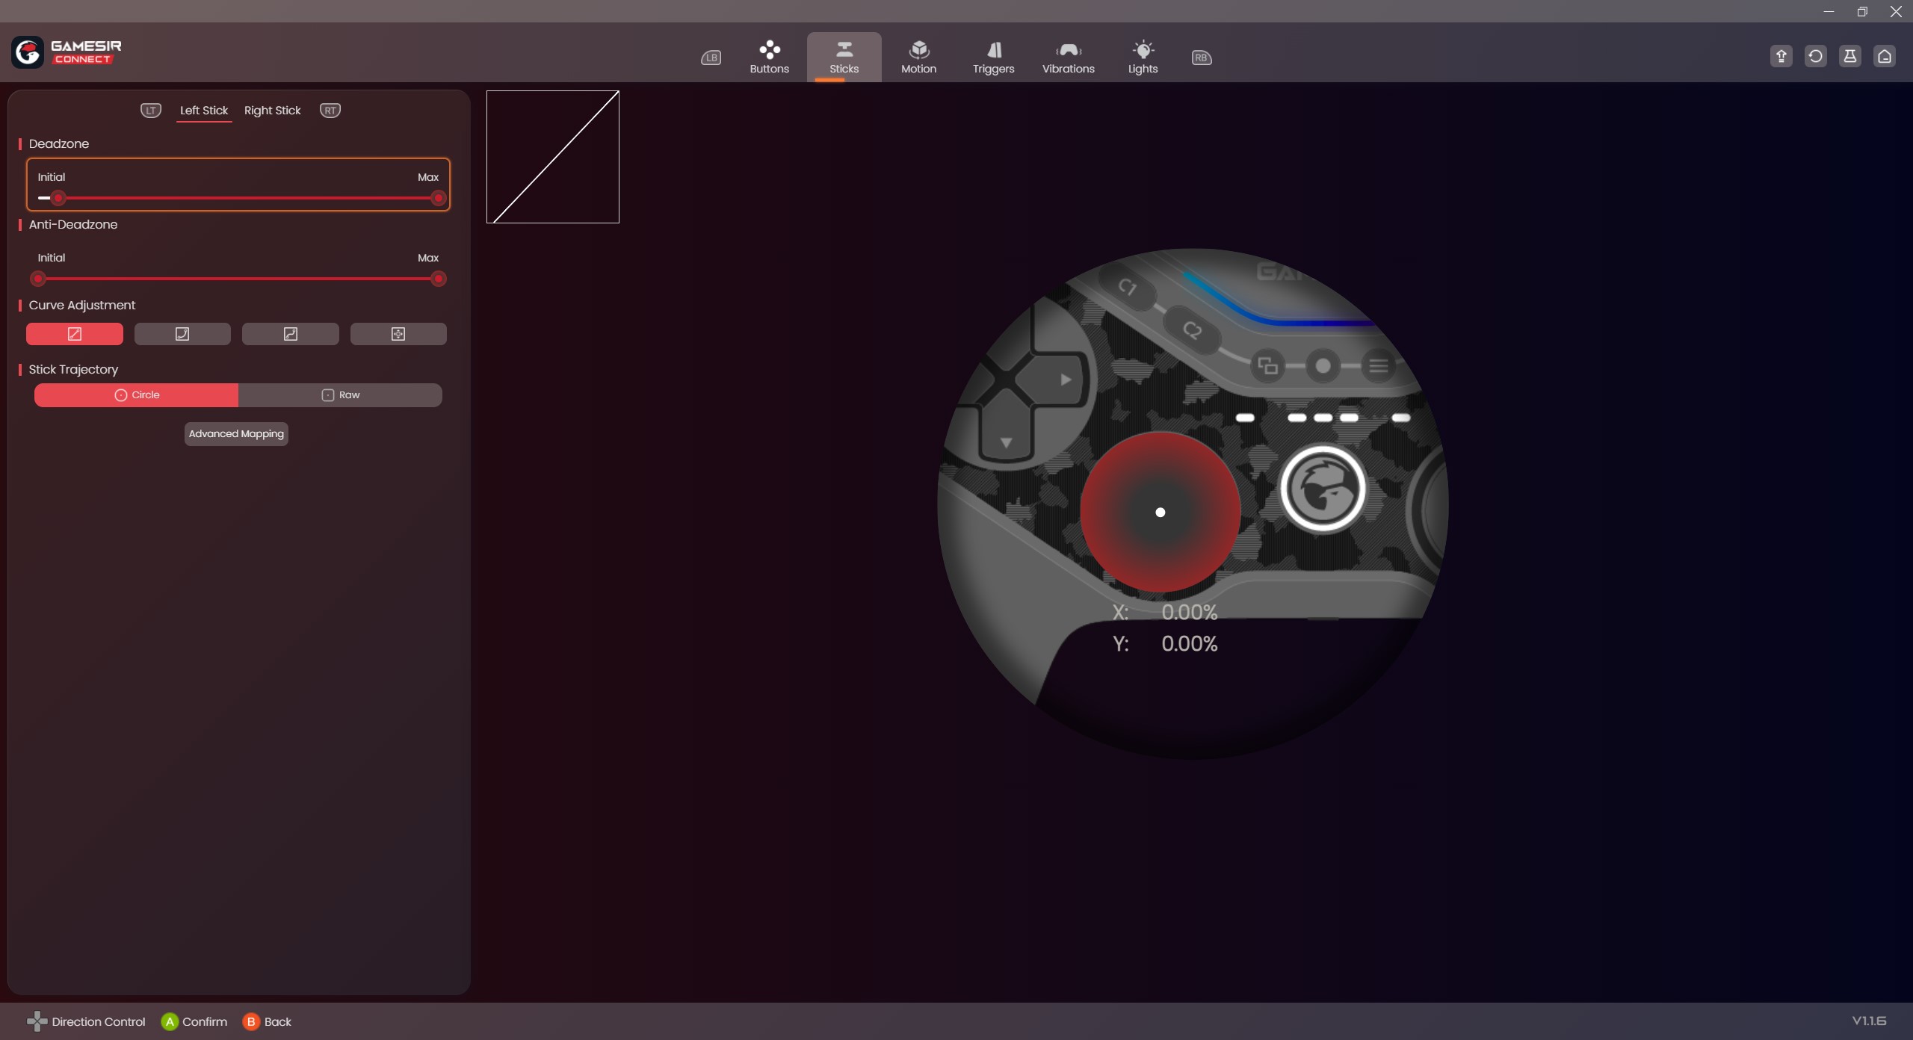Click the Direction Control D-pad hint icon
Viewport: 1913px width, 1040px height.
(x=37, y=1021)
